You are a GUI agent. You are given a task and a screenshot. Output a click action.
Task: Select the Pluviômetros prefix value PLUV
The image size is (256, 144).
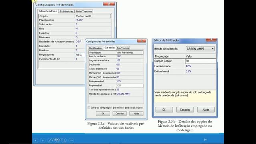79,20
